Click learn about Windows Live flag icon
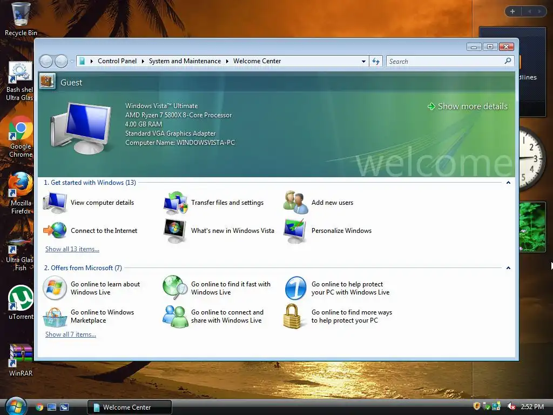 coord(55,288)
